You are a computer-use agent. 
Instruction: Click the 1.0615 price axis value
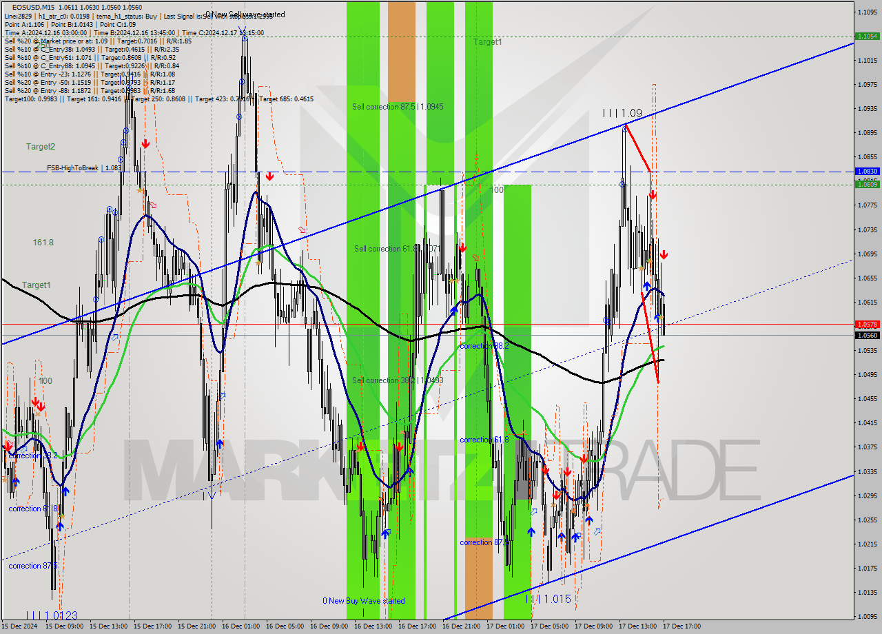[x=867, y=302]
